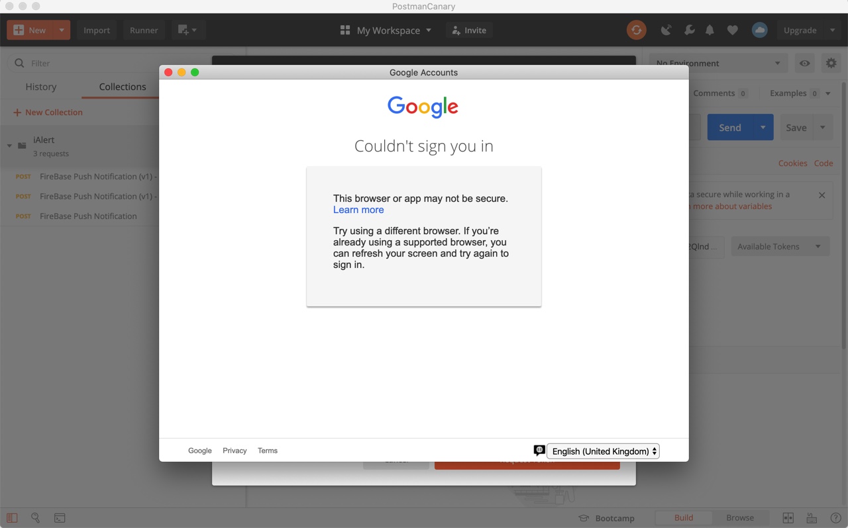The width and height of the screenshot is (848, 528).
Task: Click the heart icon in the header
Action: coord(732,30)
